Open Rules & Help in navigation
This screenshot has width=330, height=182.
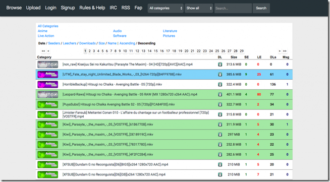point(92,8)
